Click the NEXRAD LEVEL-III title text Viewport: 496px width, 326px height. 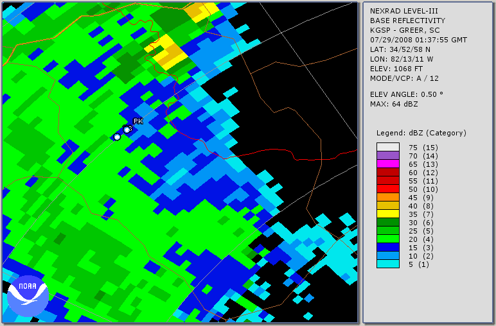point(404,11)
